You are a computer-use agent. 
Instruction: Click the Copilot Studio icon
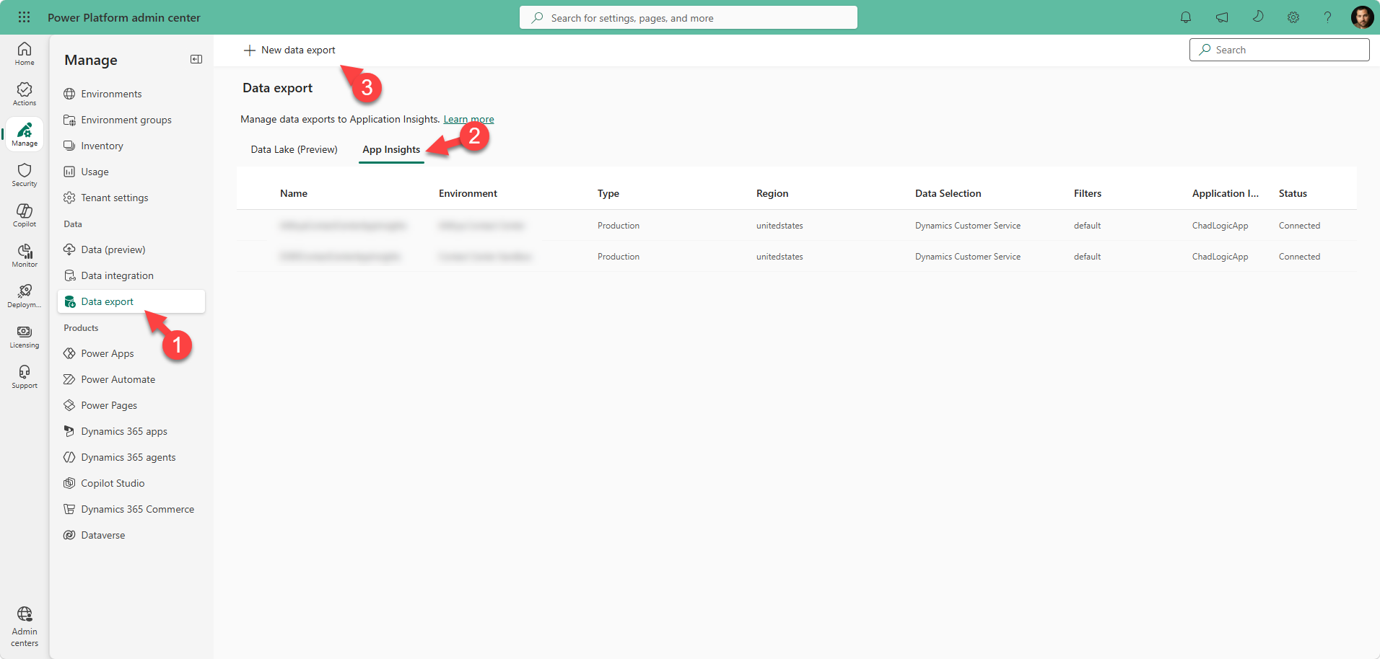(69, 483)
